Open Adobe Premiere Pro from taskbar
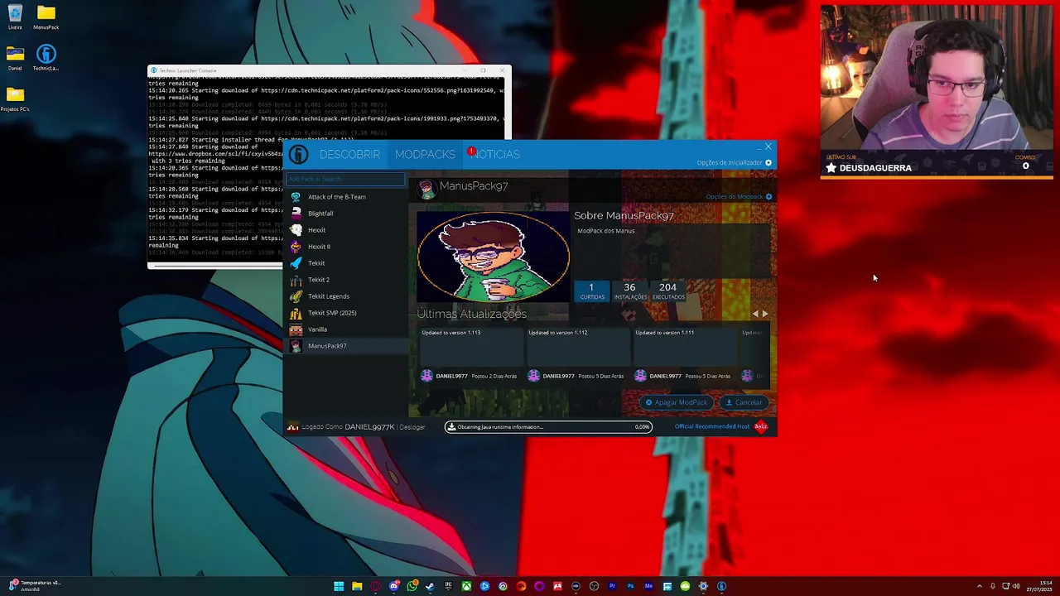1060x596 pixels. [x=612, y=586]
